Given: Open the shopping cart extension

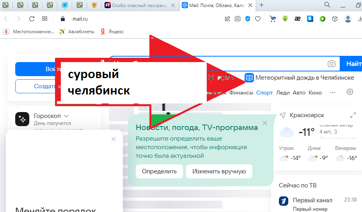Looking at the screenshot, I should 273,19.
